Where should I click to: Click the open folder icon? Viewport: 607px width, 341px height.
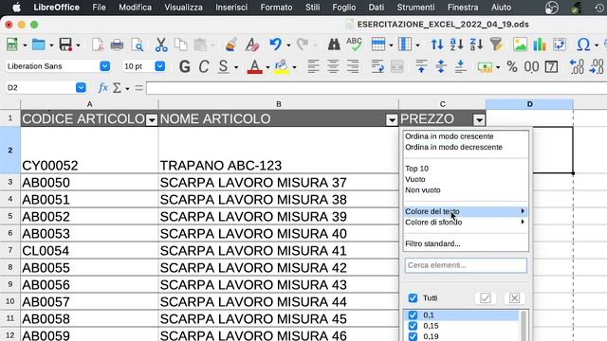[38, 45]
